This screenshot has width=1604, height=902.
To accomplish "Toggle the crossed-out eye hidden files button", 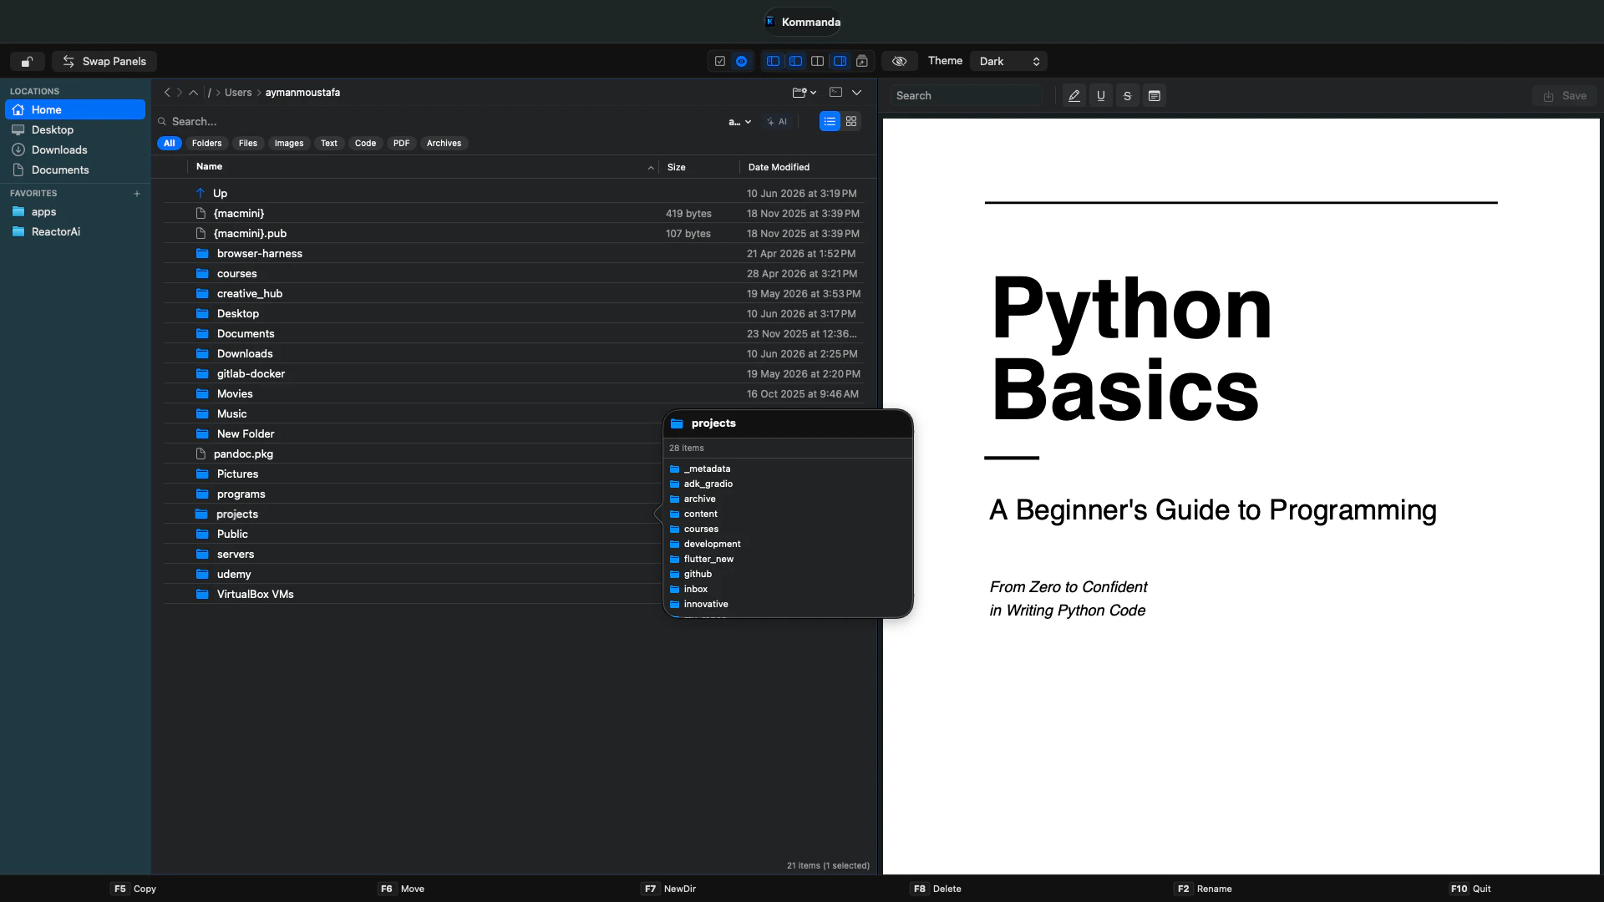I will tap(900, 61).
